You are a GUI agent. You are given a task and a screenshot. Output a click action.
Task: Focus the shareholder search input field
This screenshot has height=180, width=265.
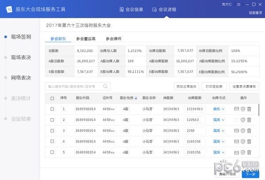click(78, 86)
